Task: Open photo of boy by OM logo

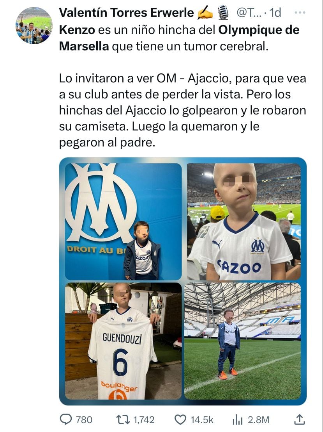Action: 123,222
